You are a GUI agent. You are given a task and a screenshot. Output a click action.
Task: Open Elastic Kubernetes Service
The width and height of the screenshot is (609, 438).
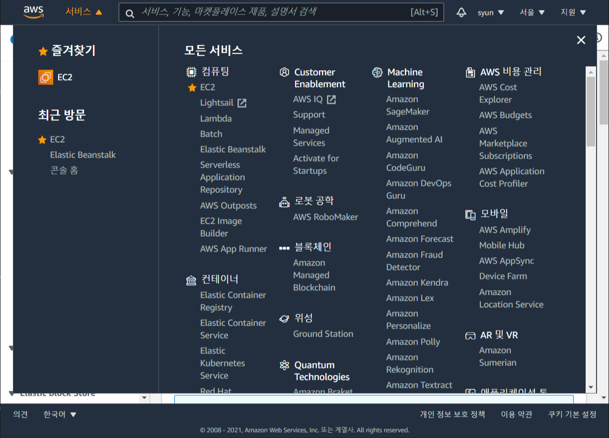click(x=223, y=363)
